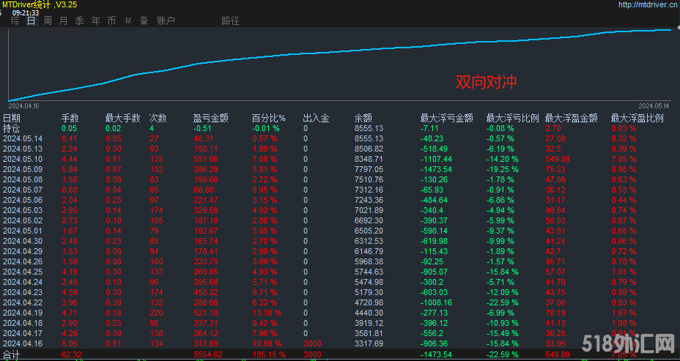
Task: Select the 2024.04.30 date row
Action: (23, 241)
